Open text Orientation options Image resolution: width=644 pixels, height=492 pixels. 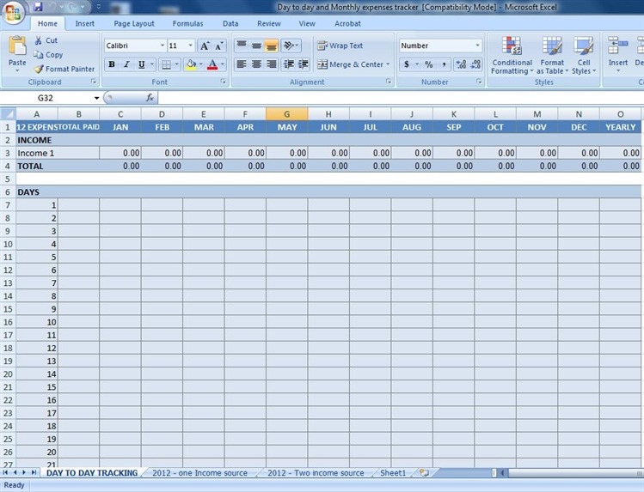click(291, 46)
